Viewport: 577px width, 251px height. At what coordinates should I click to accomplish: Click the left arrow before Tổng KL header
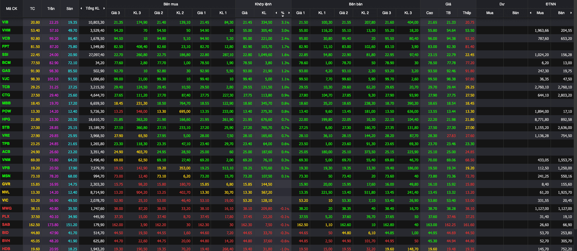(81, 8)
